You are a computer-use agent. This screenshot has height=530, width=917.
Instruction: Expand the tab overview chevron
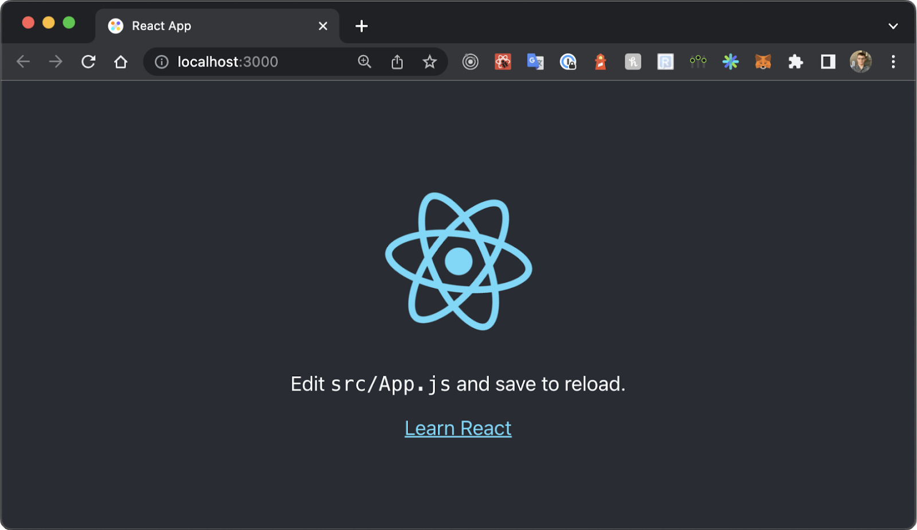892,26
